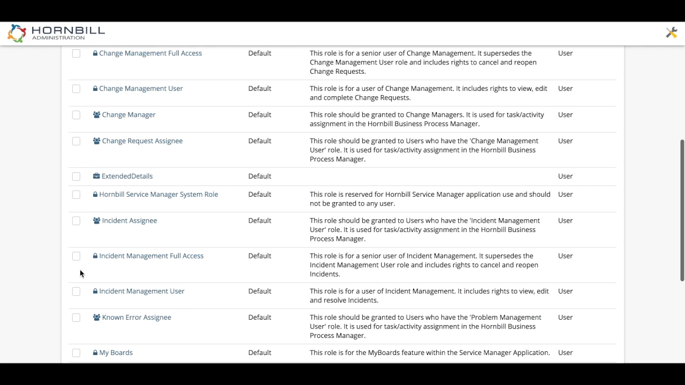Click group icon beside Incident Assignee
Screen dimensions: 685x385
click(x=97, y=221)
